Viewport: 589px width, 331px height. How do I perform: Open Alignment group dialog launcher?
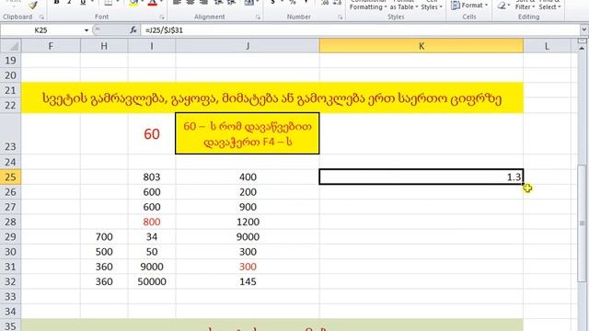coord(258,17)
